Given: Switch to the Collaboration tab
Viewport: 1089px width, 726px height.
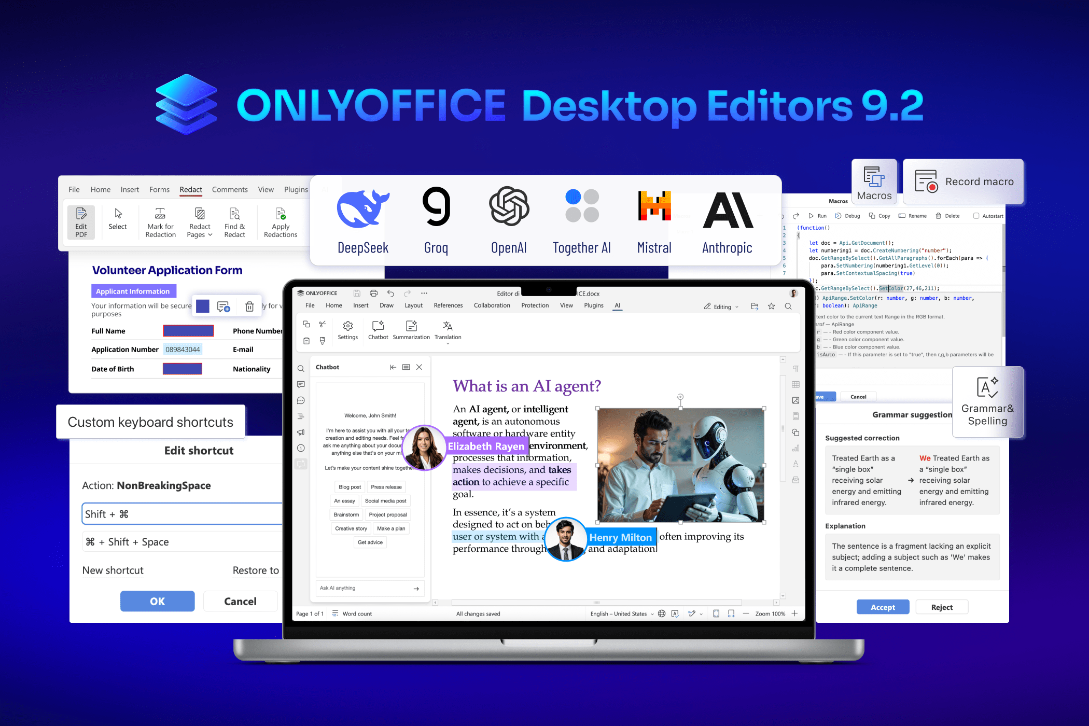Looking at the screenshot, I should pos(492,305).
